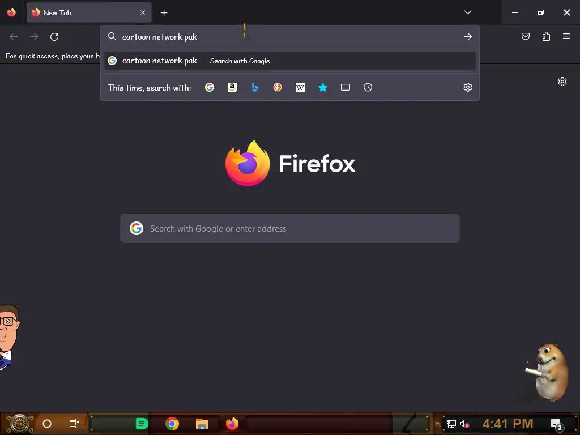Search Bookmarks with the star icon
The height and width of the screenshot is (435, 580).
[x=322, y=87]
